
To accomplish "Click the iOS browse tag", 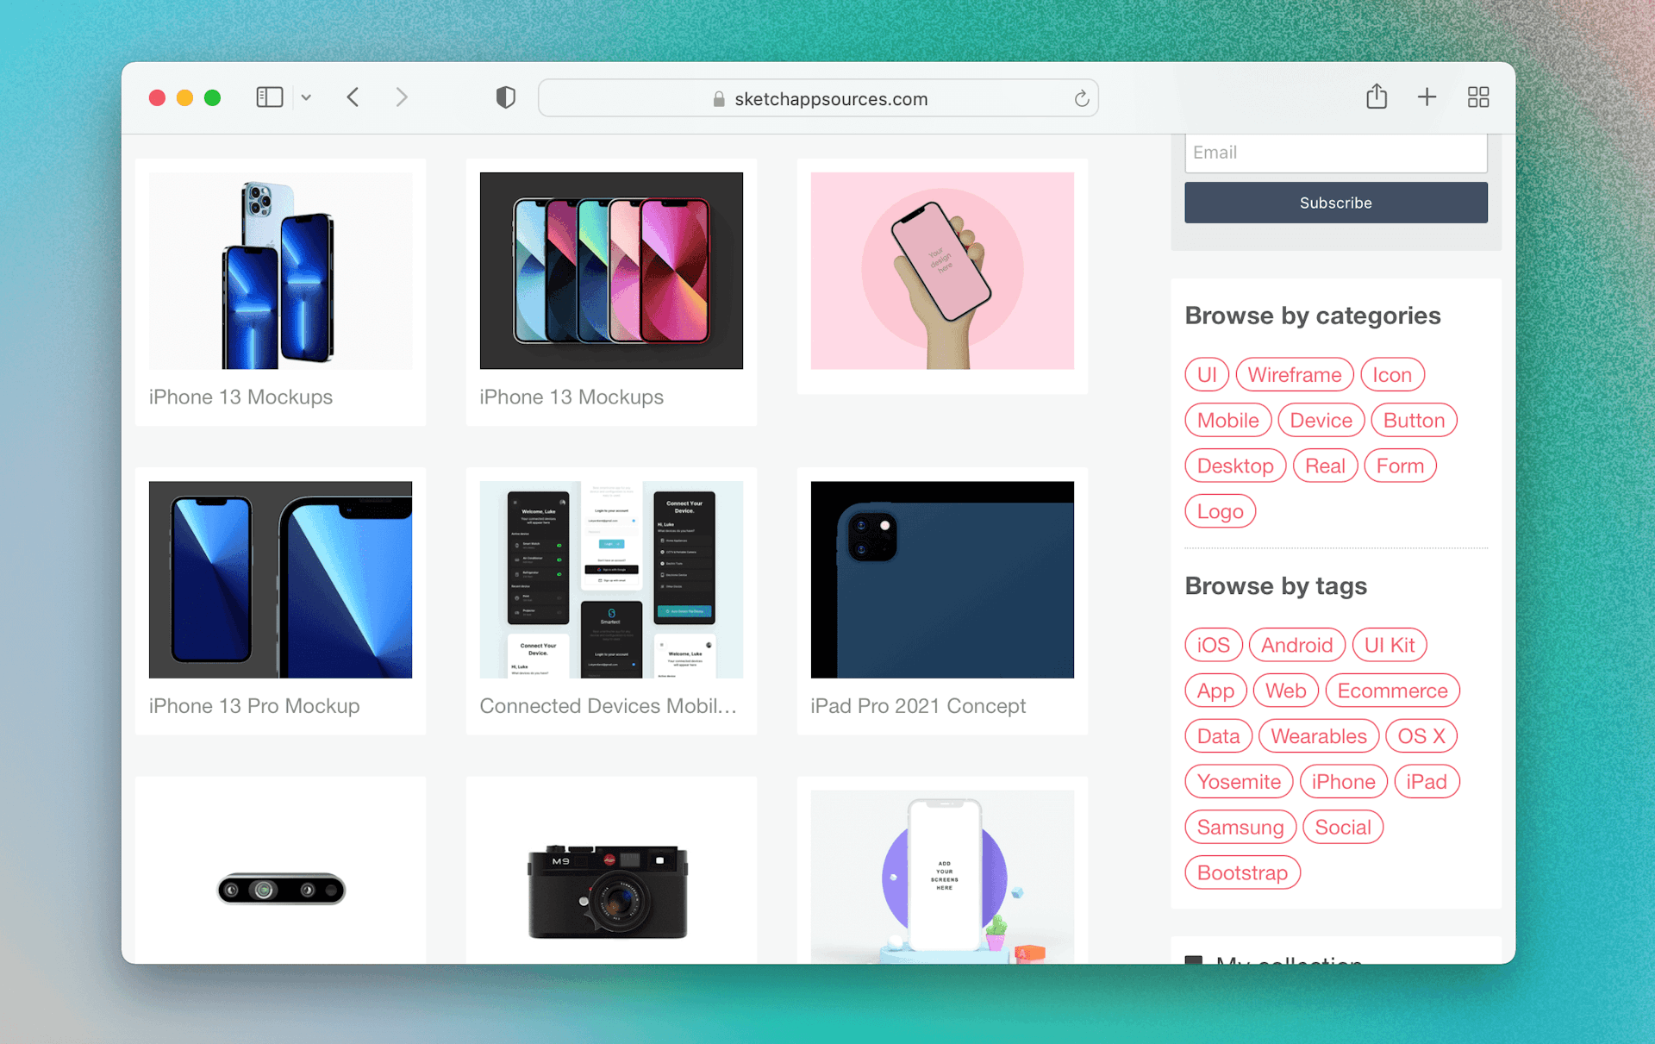I will coord(1213,643).
